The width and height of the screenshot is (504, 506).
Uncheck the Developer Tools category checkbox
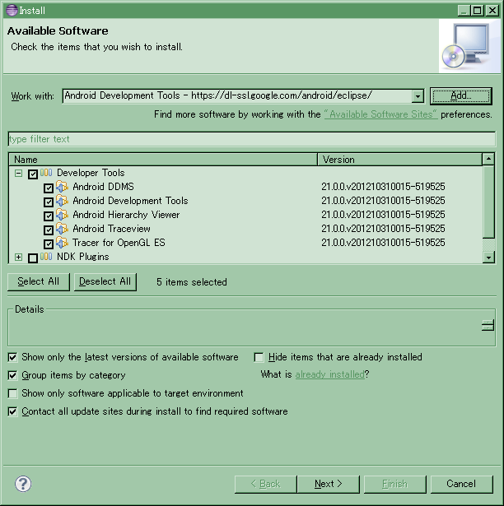click(x=33, y=174)
